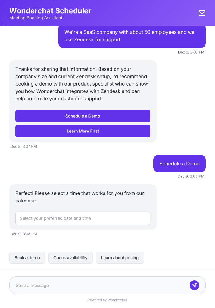Image resolution: width=215 pixels, height=308 pixels.
Task: Open the Powered by Wonderchat link
Action: pyautogui.click(x=107, y=300)
